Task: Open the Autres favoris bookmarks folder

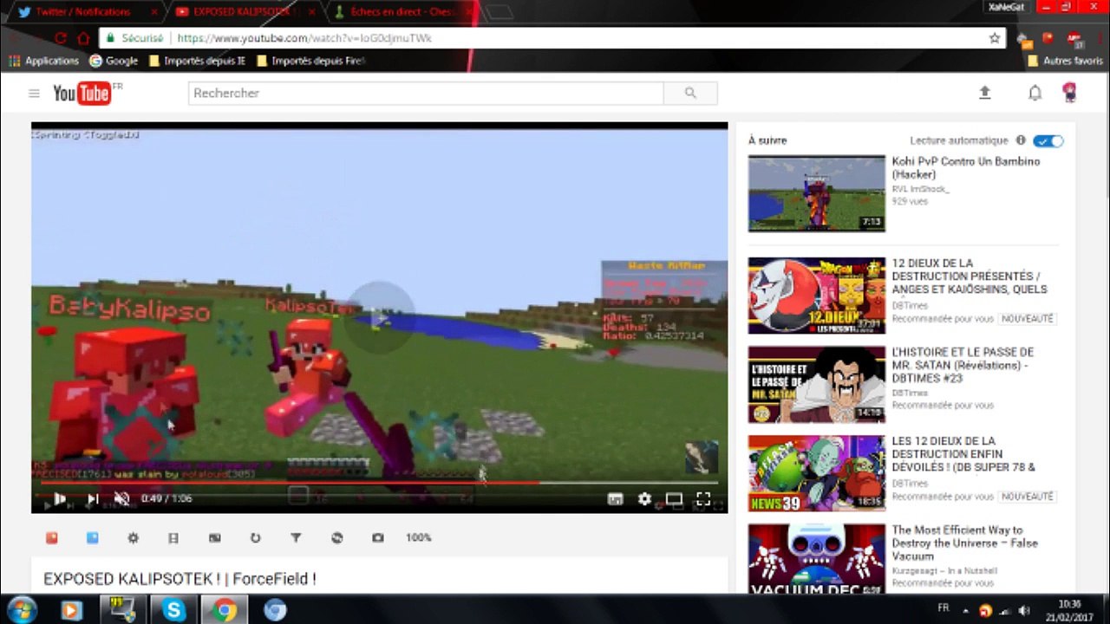Action: pyautogui.click(x=1065, y=61)
